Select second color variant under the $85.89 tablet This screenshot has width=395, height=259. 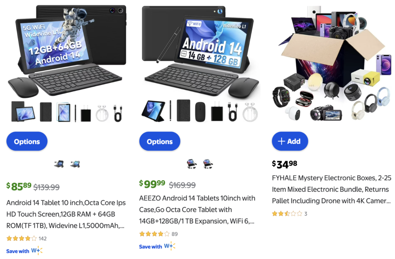click(75, 164)
